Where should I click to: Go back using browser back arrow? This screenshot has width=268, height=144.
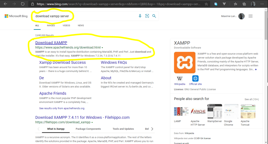coord(5,4)
